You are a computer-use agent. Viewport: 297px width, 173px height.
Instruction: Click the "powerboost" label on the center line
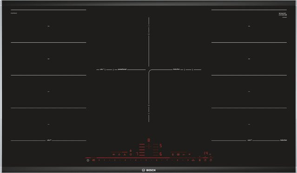122,69
